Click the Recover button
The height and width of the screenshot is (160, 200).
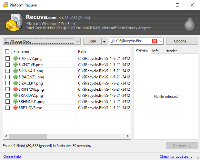[x=182, y=146]
